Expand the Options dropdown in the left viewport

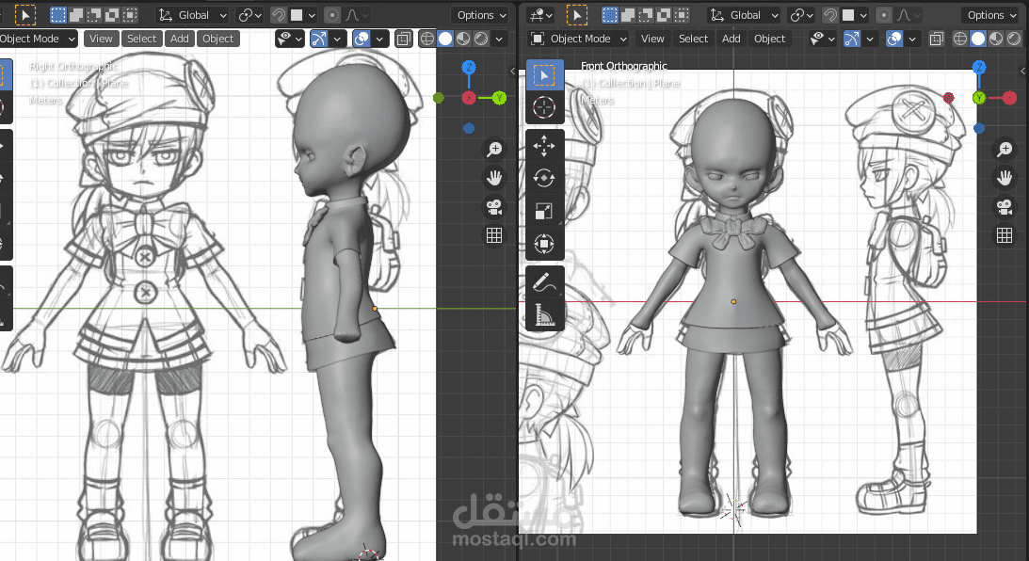tap(482, 14)
